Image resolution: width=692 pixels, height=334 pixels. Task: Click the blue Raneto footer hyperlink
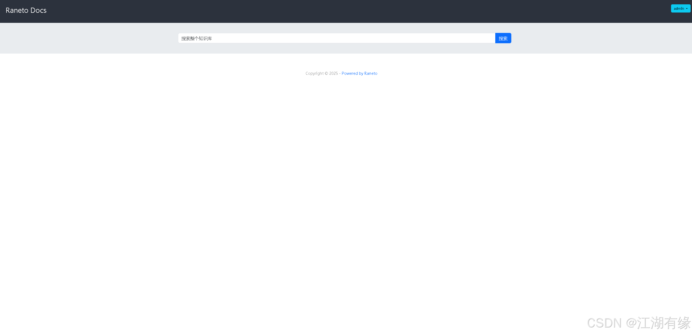[x=359, y=73]
